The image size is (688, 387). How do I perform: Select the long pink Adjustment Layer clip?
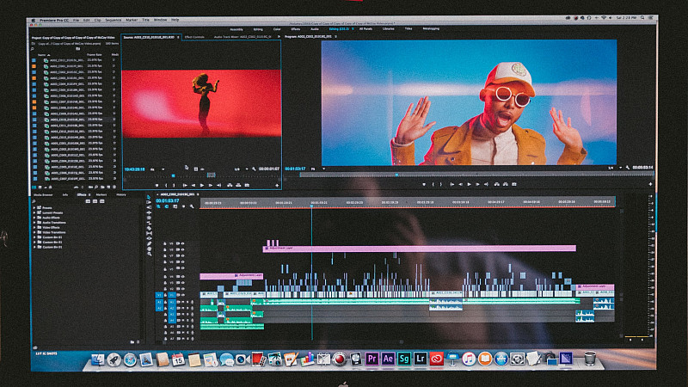[419, 249]
